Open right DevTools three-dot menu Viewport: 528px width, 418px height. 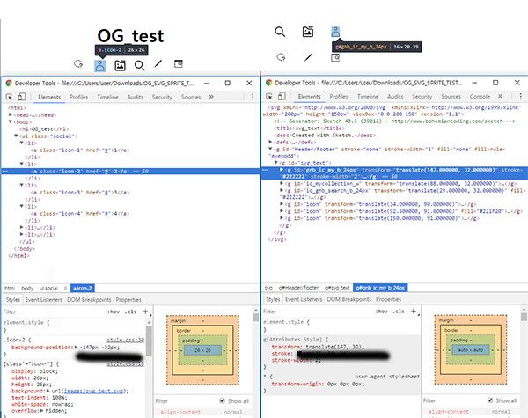click(521, 96)
